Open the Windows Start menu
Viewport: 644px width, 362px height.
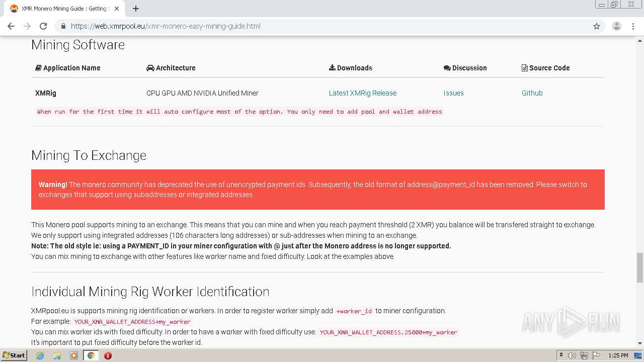coord(14,355)
